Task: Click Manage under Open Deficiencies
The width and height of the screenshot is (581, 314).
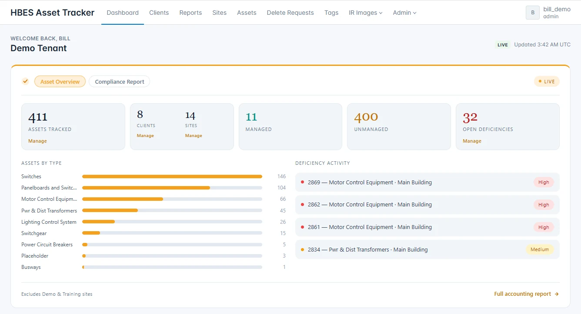Action: tap(472, 141)
